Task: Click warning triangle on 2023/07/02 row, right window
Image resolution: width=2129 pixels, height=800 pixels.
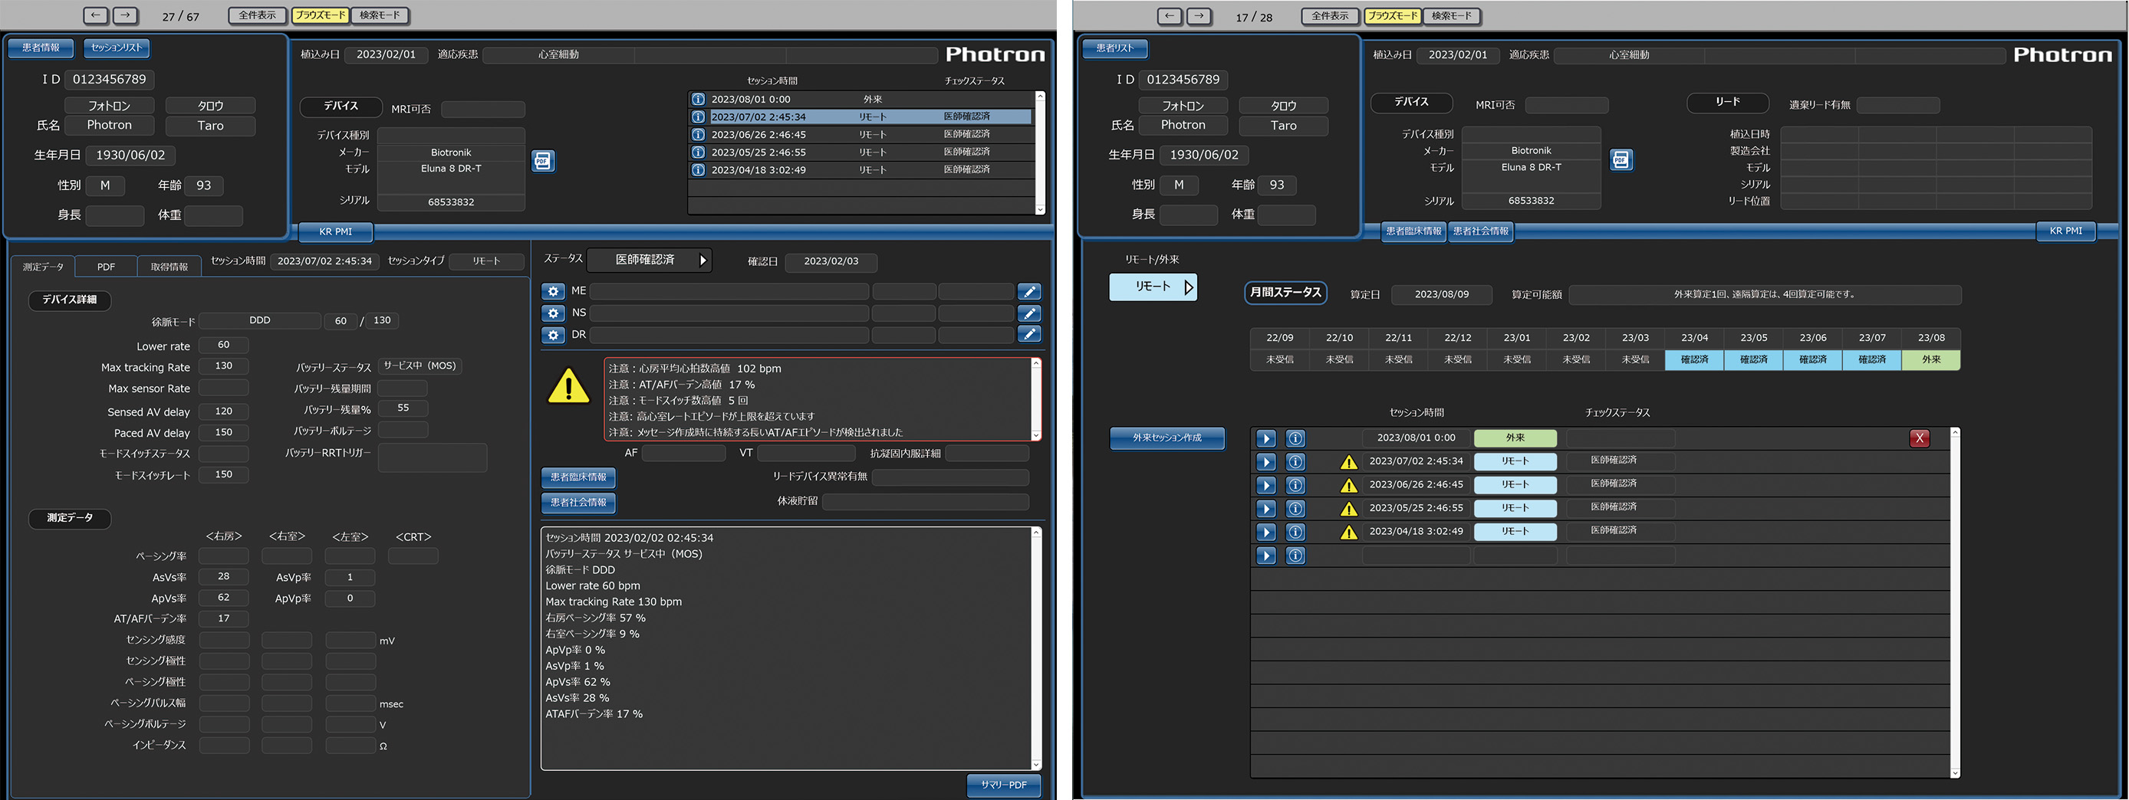Action: pos(1349,462)
